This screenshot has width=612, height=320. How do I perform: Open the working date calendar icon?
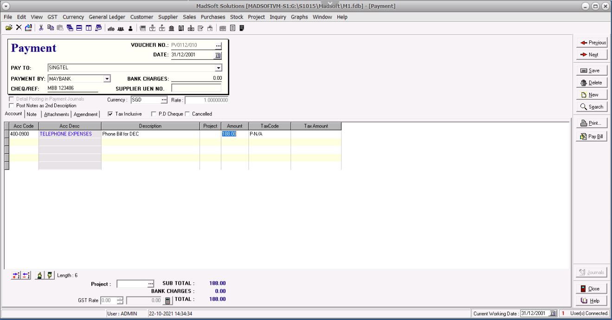pyautogui.click(x=552, y=314)
